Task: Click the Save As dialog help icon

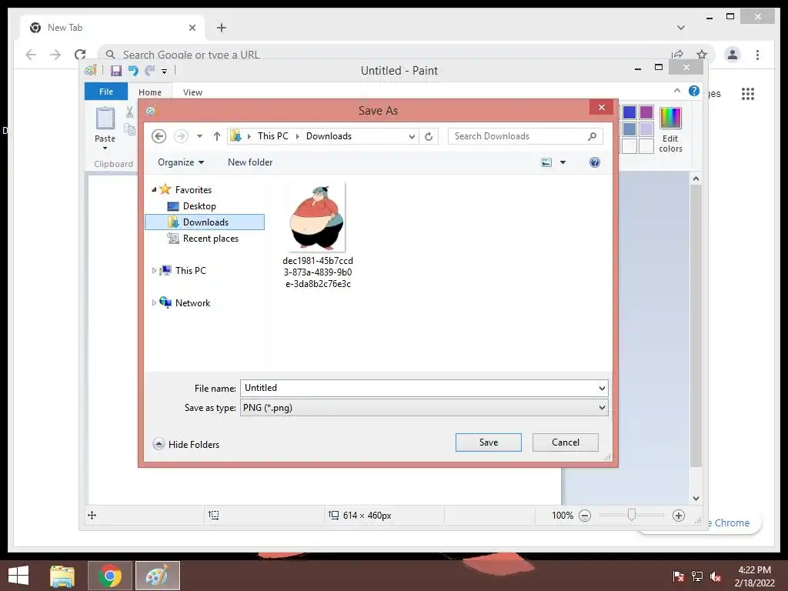Action: pyautogui.click(x=595, y=162)
